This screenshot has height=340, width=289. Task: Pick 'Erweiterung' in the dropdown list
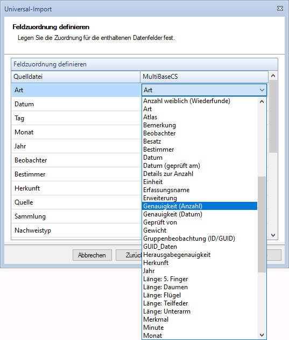pyautogui.click(x=200, y=198)
